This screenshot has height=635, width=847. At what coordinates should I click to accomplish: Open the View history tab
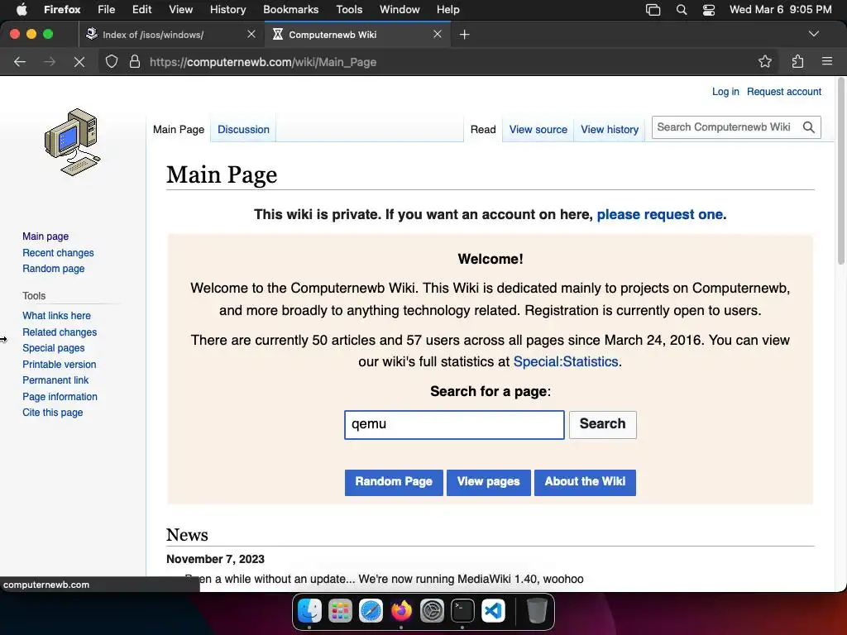tap(610, 130)
